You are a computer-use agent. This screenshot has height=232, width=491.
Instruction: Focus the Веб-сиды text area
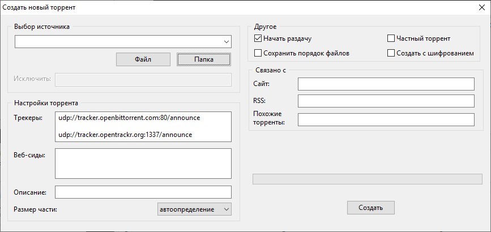click(x=143, y=164)
